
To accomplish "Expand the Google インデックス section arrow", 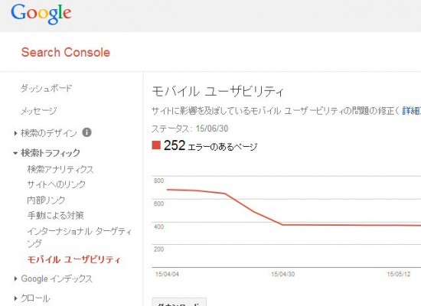I will [15, 278].
